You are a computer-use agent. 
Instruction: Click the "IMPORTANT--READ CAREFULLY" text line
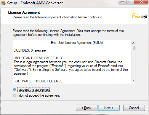[x=38, y=58]
